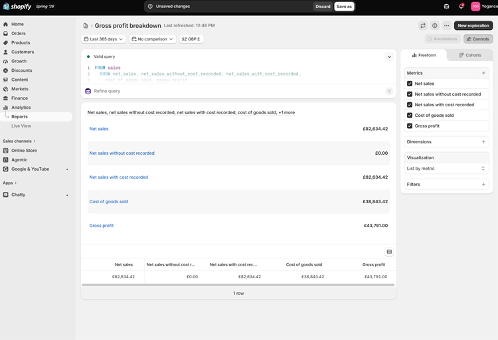Collapse the query editor chevron
Image resolution: width=498 pixels, height=340 pixels.
click(x=389, y=57)
